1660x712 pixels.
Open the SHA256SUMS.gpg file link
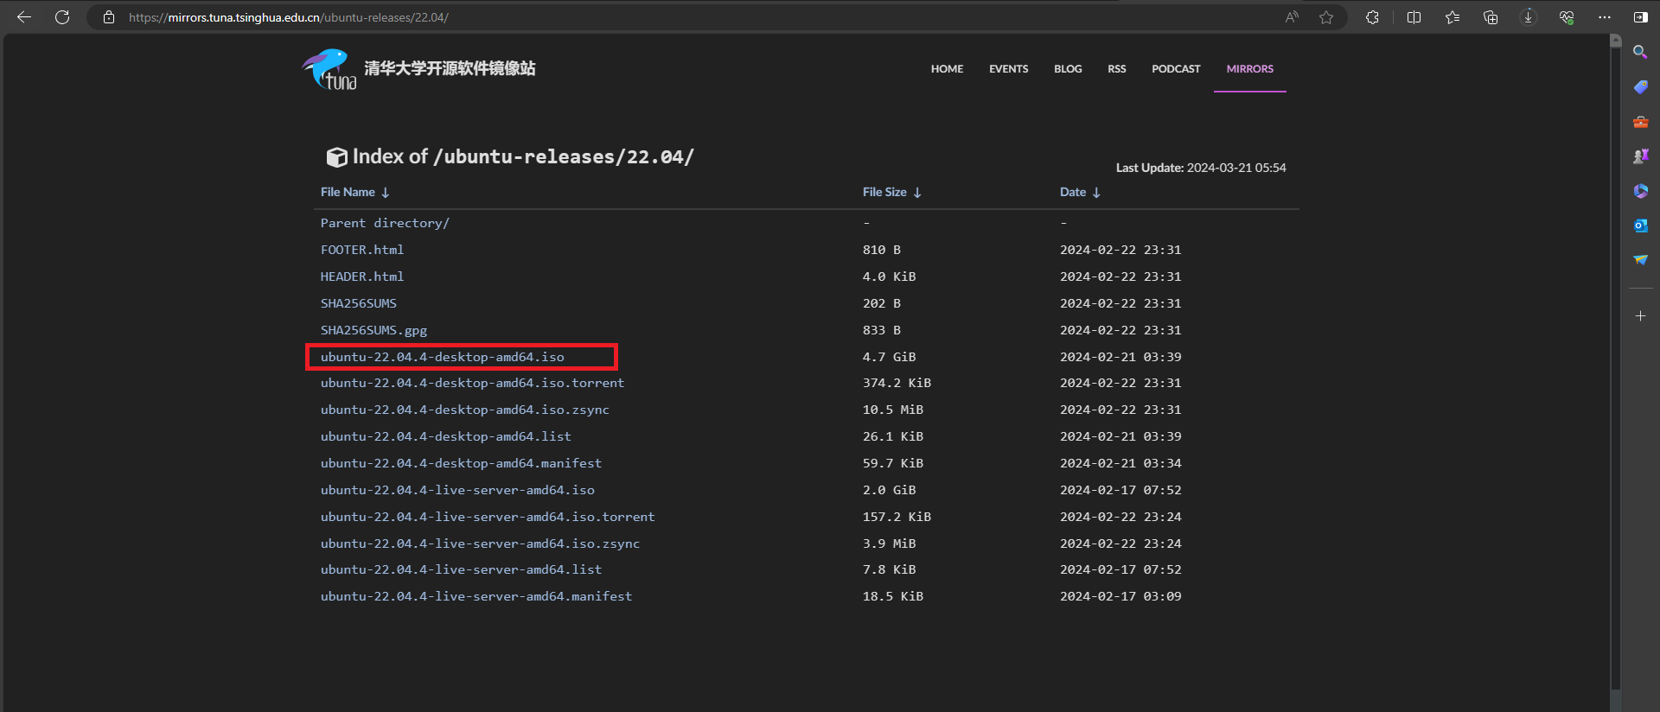(x=373, y=330)
